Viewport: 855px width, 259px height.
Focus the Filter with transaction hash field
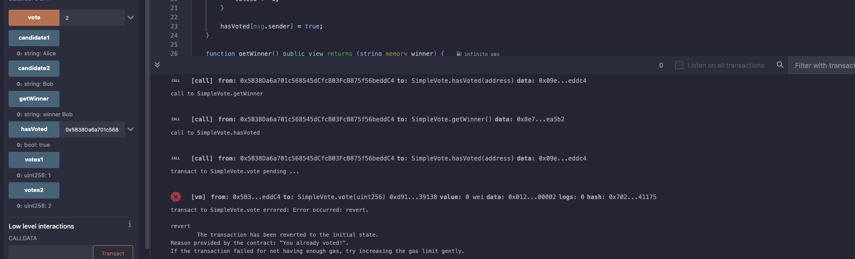(x=822, y=65)
